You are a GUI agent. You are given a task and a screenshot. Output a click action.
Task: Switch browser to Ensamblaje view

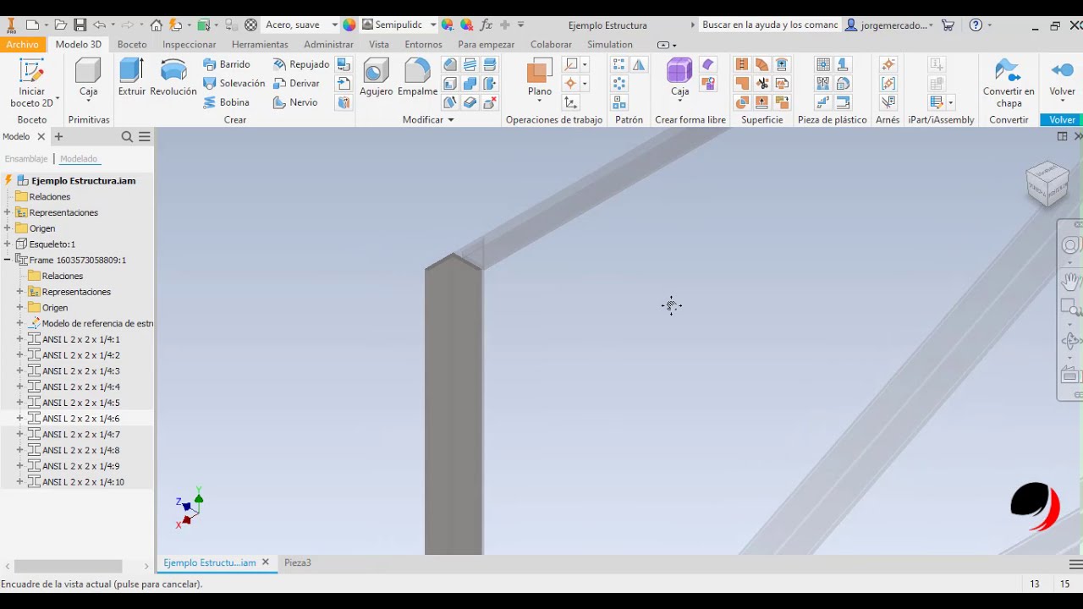(x=26, y=158)
